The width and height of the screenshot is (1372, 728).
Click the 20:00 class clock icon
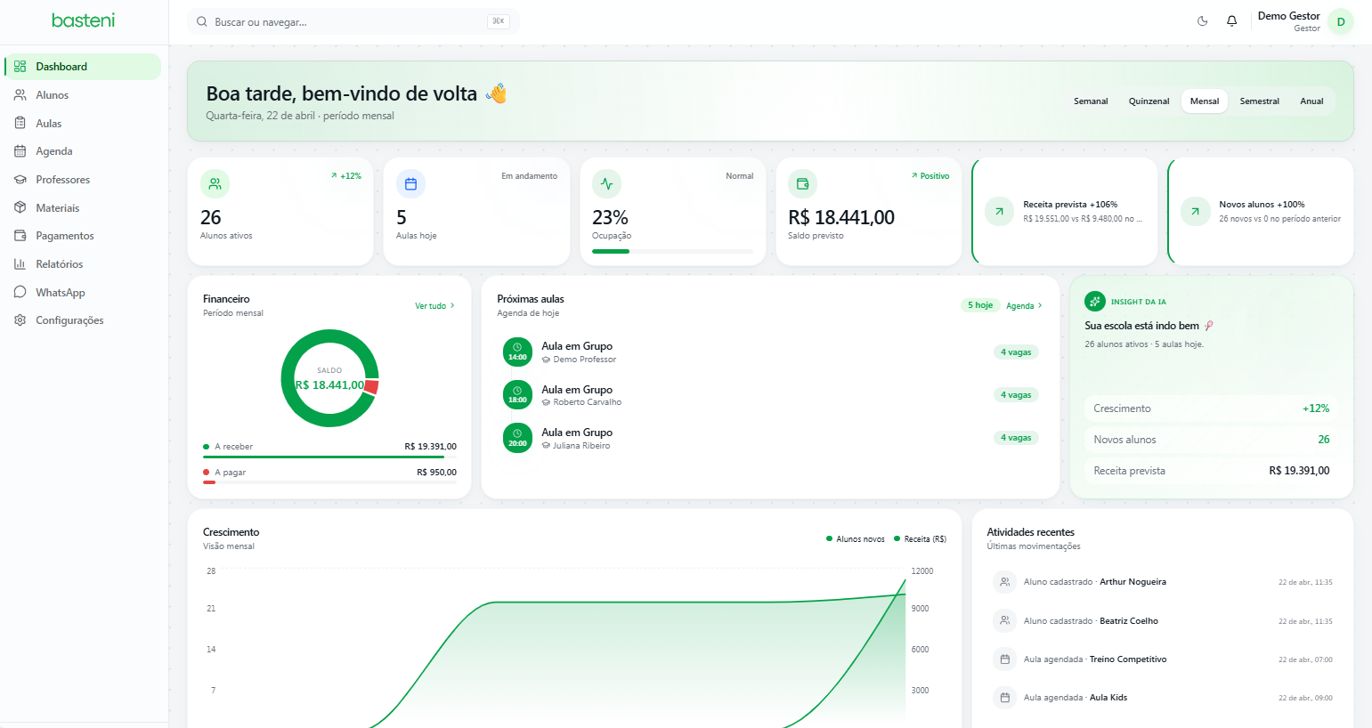pyautogui.click(x=517, y=438)
